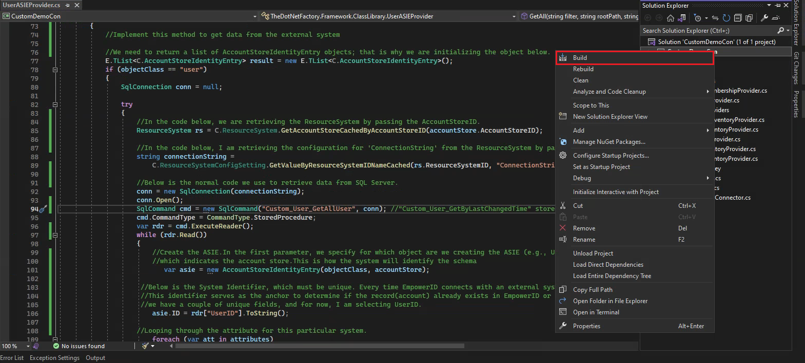Toggle auto-hide pin on Solution Explorer
The image size is (805, 363).
click(778, 5)
